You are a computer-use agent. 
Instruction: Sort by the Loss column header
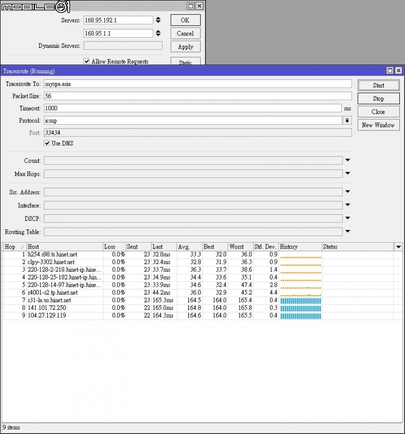tap(114, 247)
